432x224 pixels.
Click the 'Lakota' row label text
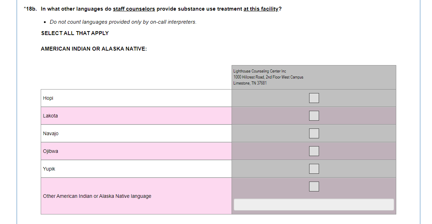tap(50, 116)
